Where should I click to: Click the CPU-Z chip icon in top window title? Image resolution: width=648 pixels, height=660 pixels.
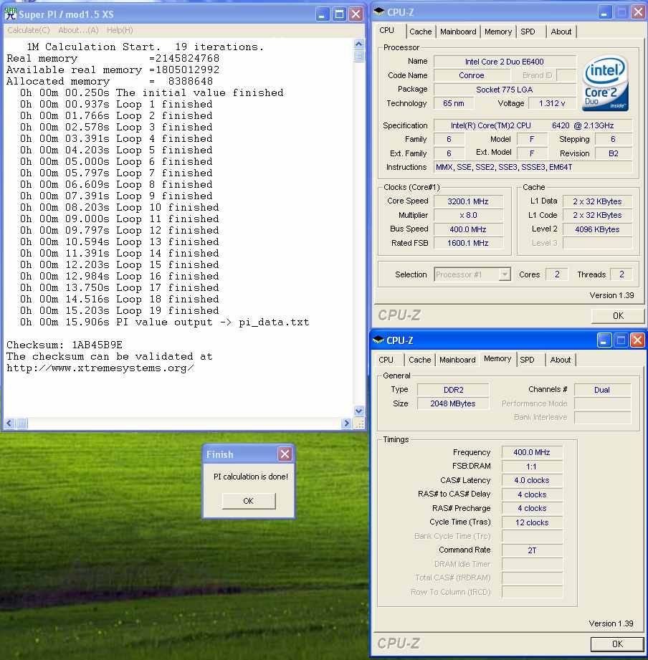(x=379, y=11)
